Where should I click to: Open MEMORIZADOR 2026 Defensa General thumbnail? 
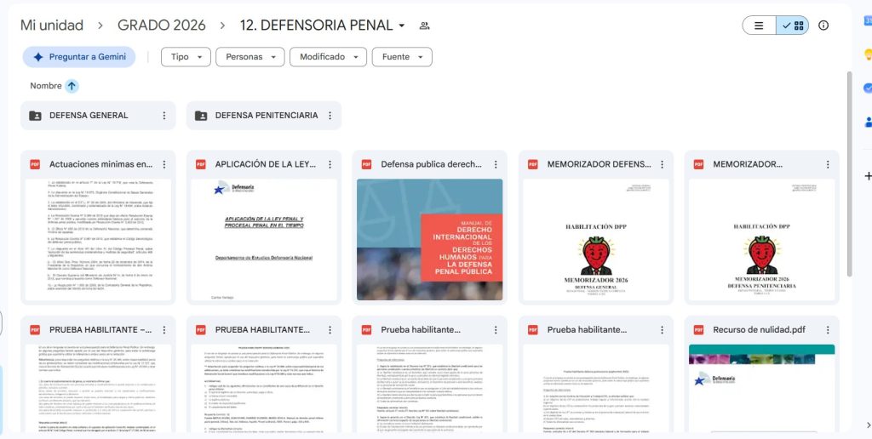(x=595, y=240)
